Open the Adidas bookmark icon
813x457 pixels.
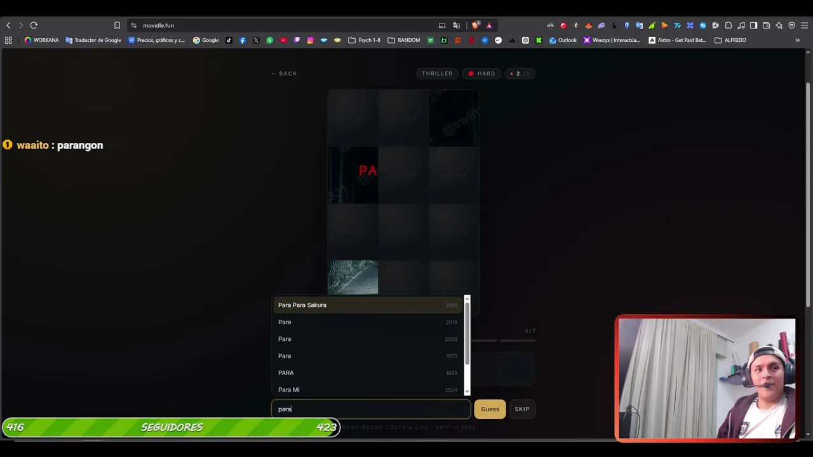tap(512, 40)
